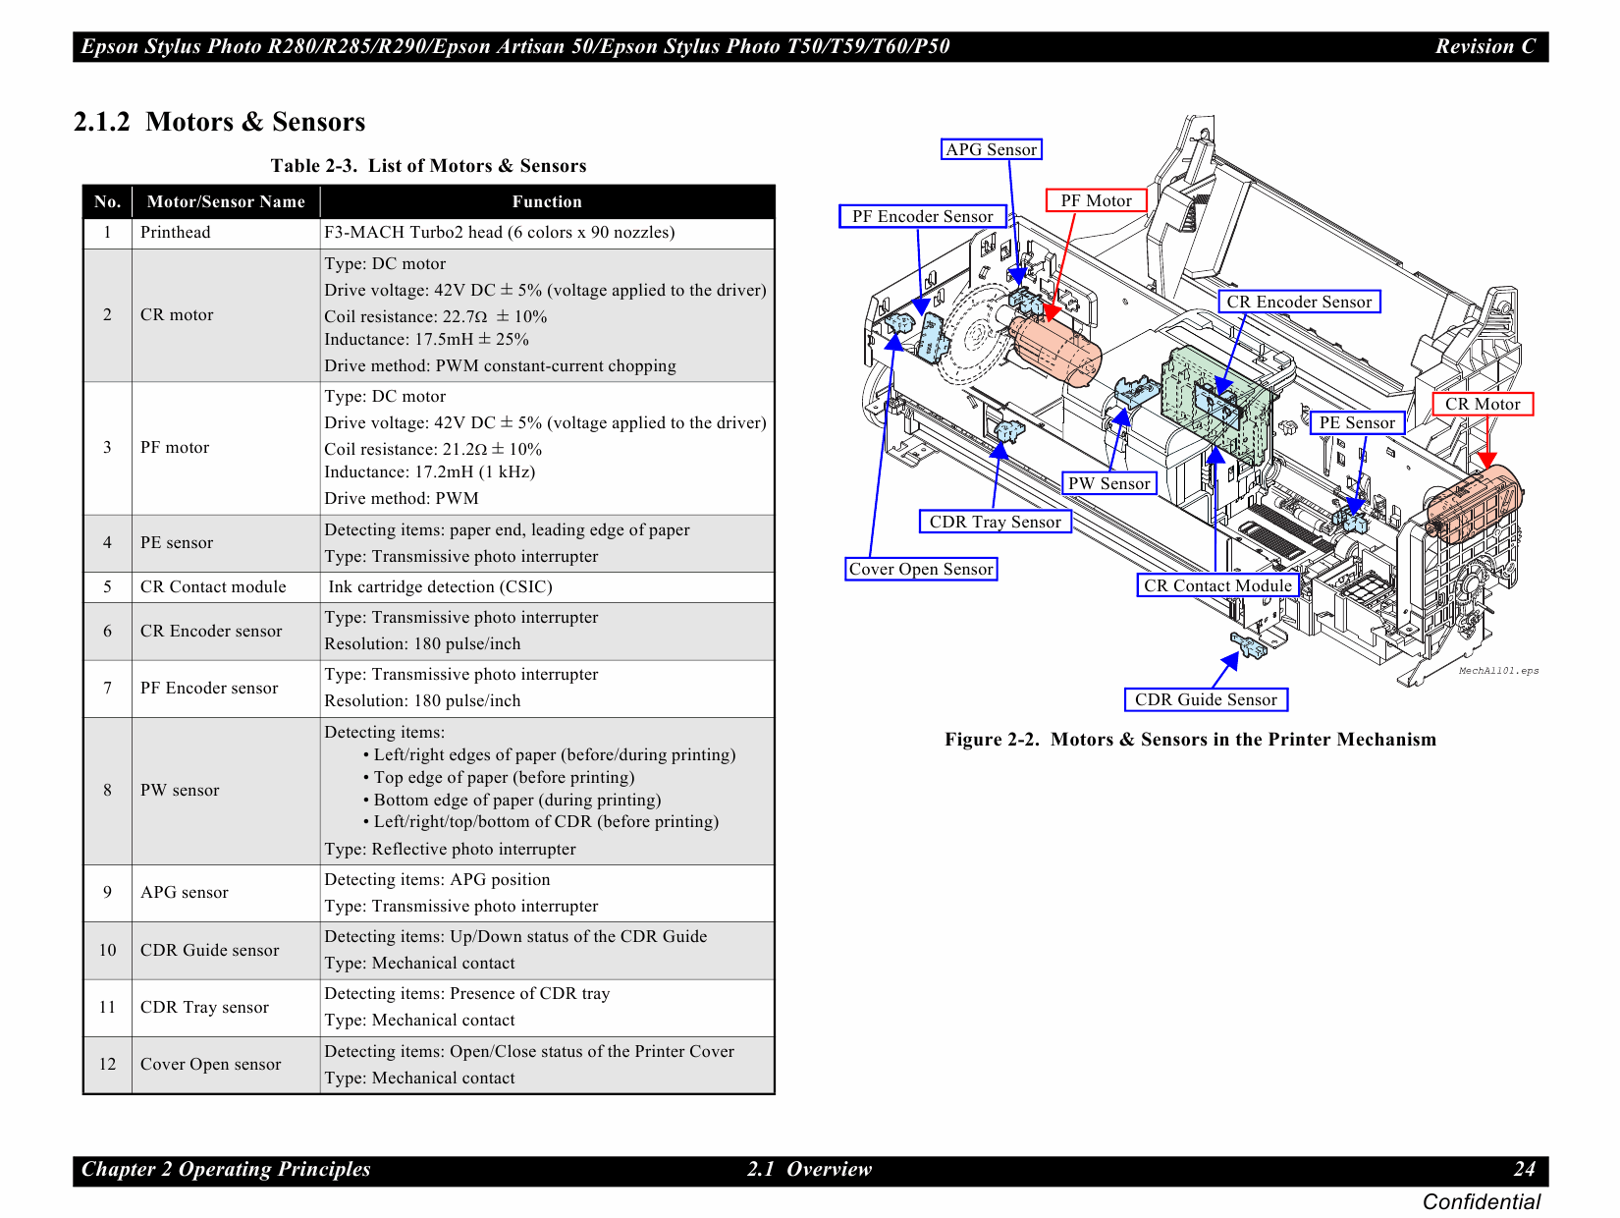
Task: Click the Function column header
Action: (547, 201)
